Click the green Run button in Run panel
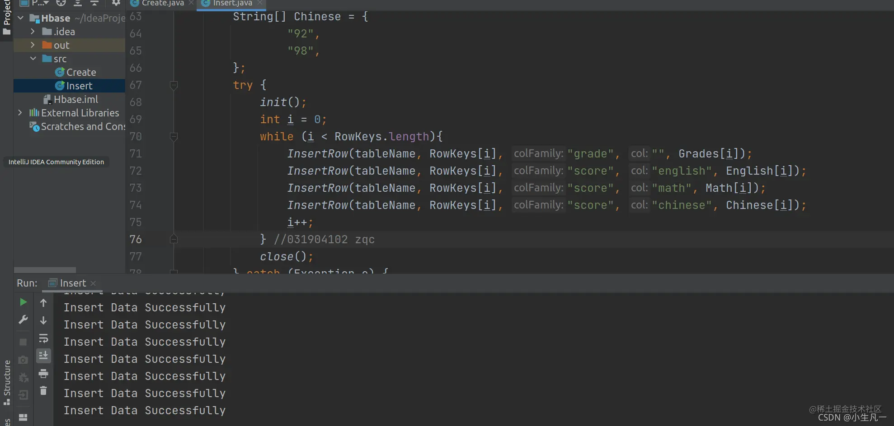 click(x=23, y=302)
